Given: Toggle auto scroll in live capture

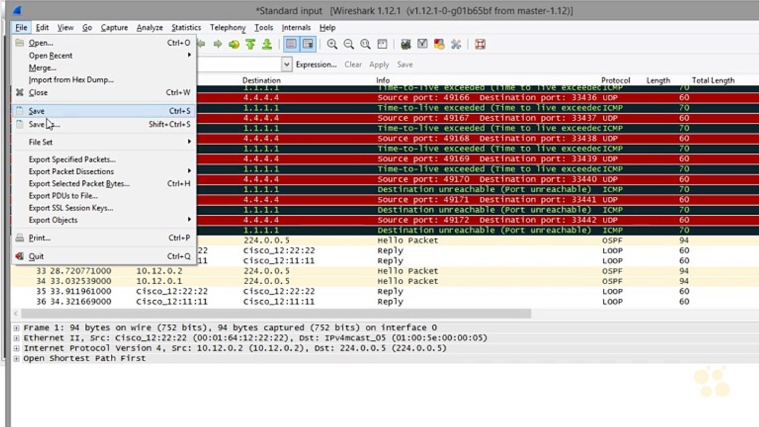Looking at the screenshot, I should coord(308,44).
